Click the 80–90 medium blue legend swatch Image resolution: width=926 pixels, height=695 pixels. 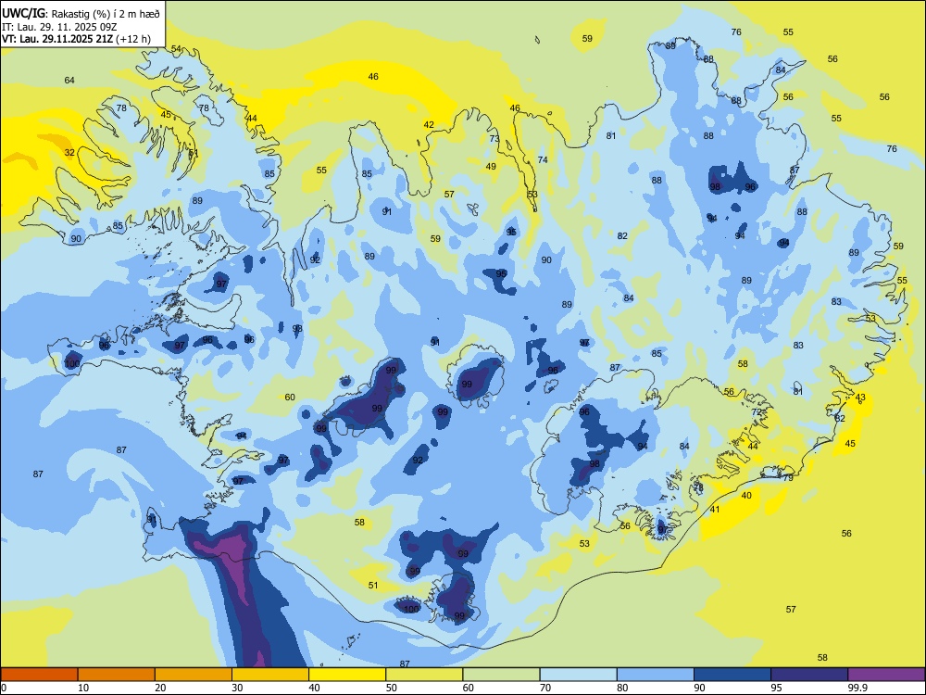tap(656, 675)
